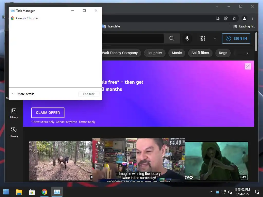Select the Laughter filter chip
Image resolution: width=263 pixels, height=197 pixels.
[x=155, y=53]
